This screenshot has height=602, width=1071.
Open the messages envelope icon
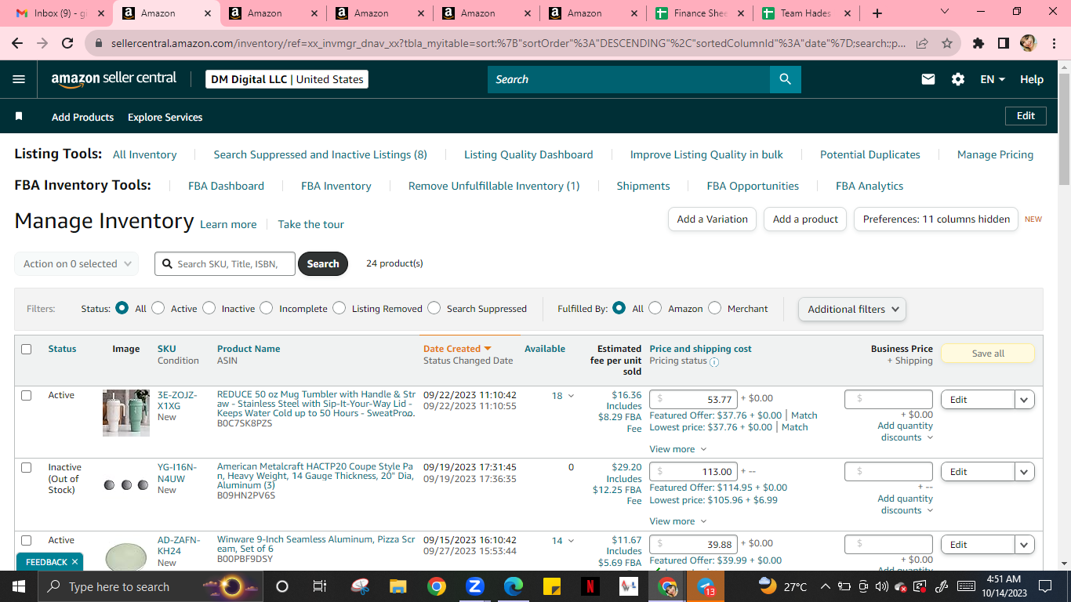(x=928, y=79)
